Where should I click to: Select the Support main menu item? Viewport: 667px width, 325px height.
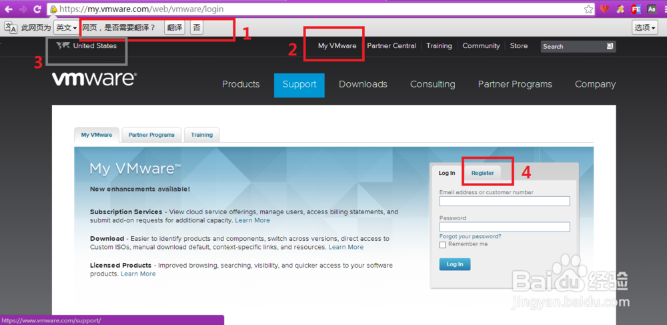pyautogui.click(x=299, y=85)
